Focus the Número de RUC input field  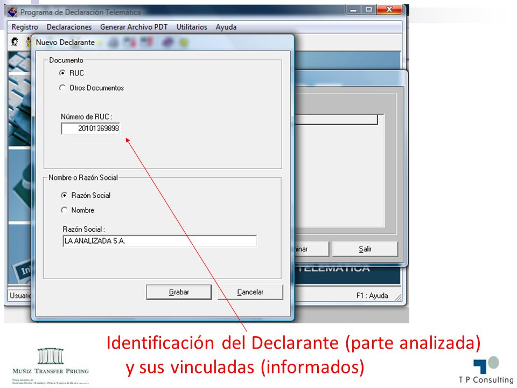click(x=90, y=128)
